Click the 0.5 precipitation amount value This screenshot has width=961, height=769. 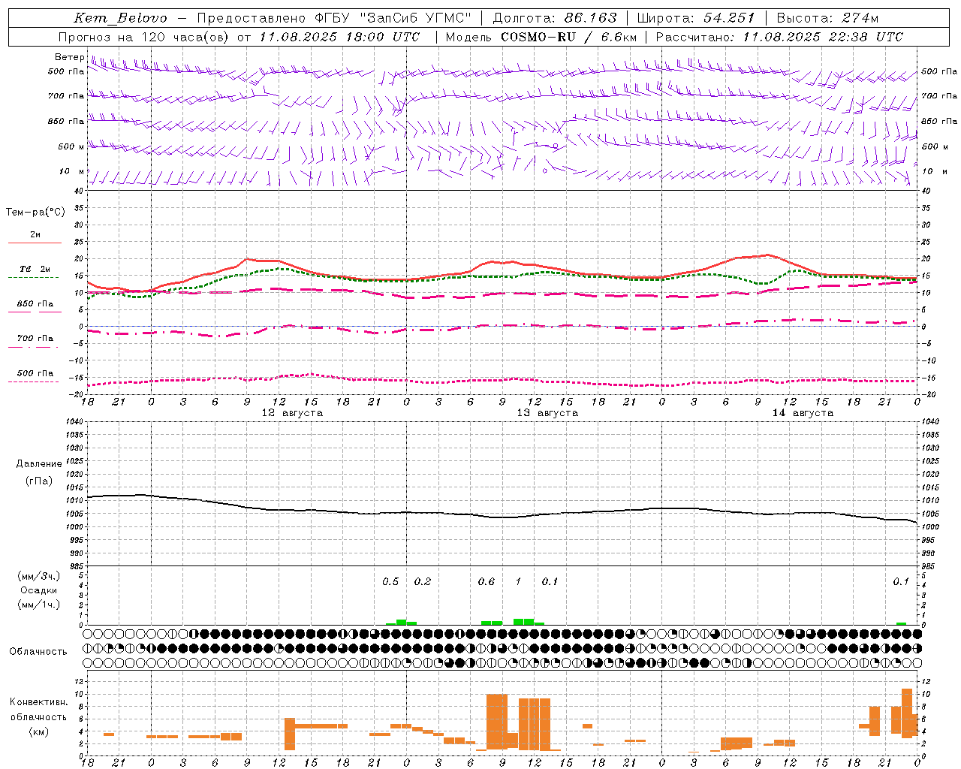[390, 582]
